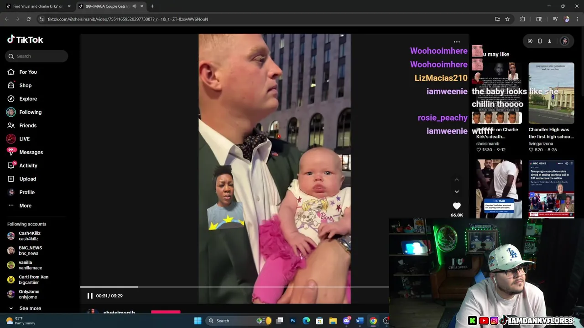Open the tab search icon in toolbar
Screen dimensions: 584x328
539,19
